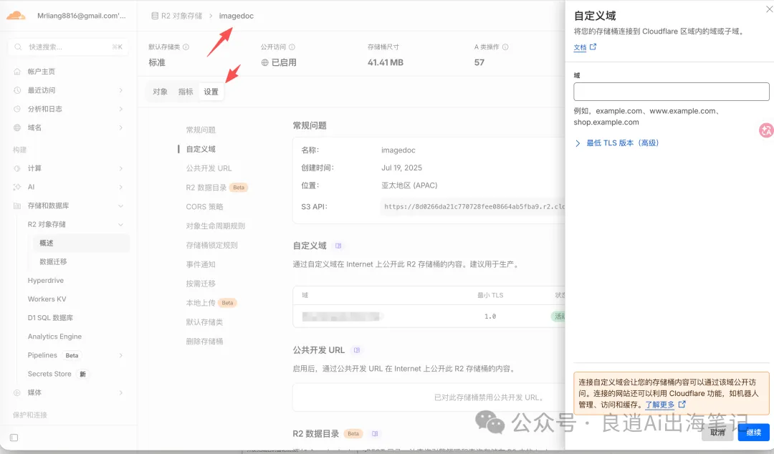Jump to 本地上传 settings section
Image resolution: width=774 pixels, height=454 pixels.
pyautogui.click(x=201, y=303)
